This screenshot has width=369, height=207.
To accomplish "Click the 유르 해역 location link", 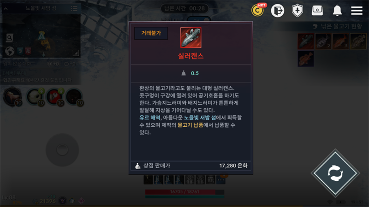I will [x=149, y=118].
